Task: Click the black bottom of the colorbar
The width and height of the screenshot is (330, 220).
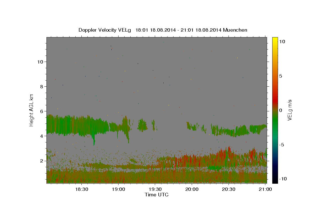Action: (x=275, y=180)
